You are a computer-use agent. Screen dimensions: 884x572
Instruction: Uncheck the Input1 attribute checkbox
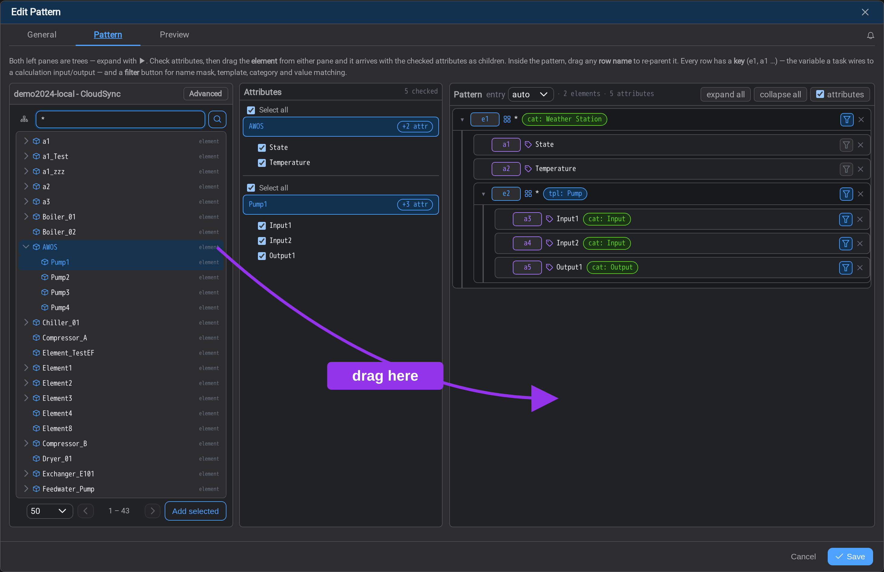(262, 225)
